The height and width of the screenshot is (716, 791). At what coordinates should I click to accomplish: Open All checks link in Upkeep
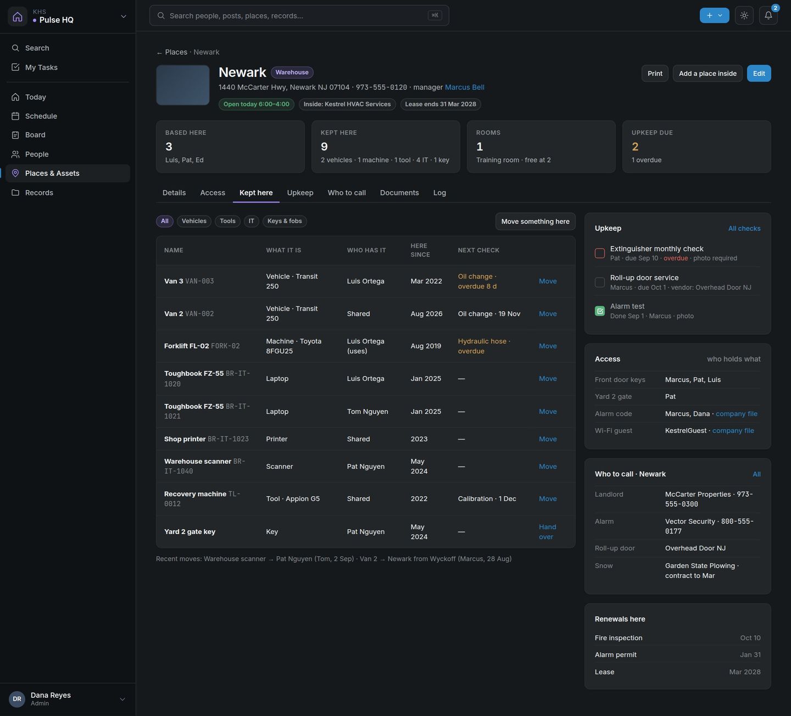pyautogui.click(x=744, y=229)
